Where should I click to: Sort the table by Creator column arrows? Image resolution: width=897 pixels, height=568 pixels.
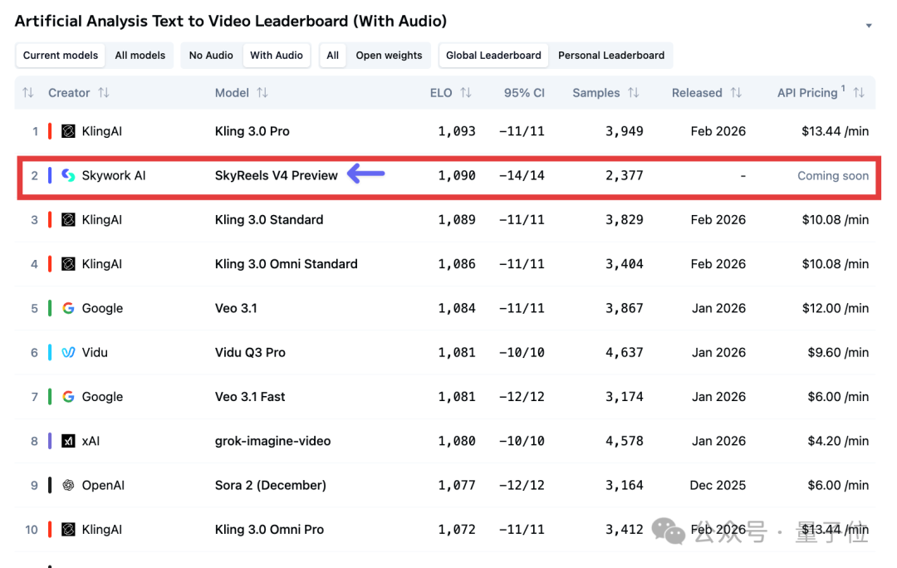tap(104, 93)
